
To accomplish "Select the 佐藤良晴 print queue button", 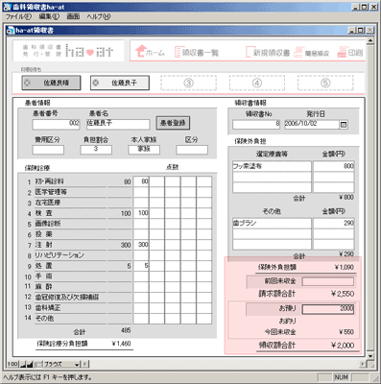I will [x=51, y=83].
